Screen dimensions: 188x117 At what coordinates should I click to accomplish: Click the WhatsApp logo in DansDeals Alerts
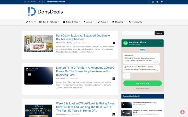(x=126, y=43)
